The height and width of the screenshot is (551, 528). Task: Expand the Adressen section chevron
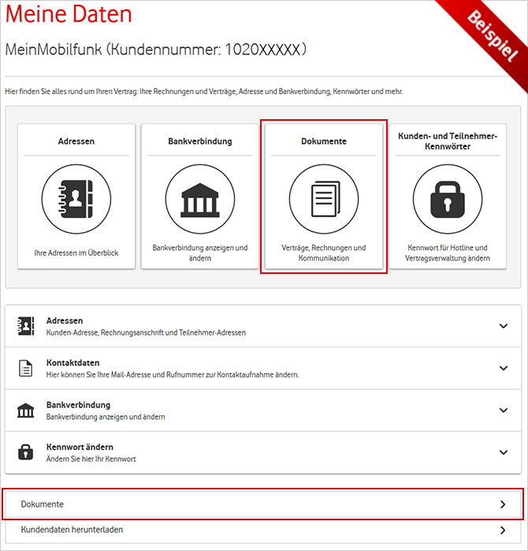click(504, 326)
